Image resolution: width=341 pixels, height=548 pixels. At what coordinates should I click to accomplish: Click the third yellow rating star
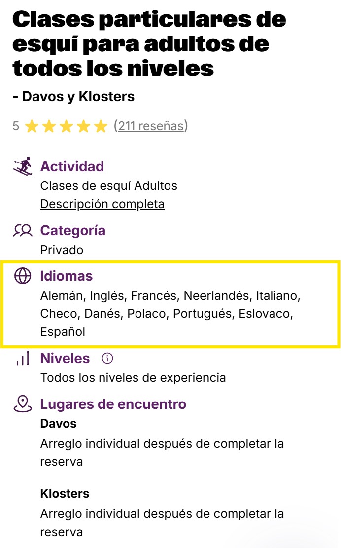(66, 126)
